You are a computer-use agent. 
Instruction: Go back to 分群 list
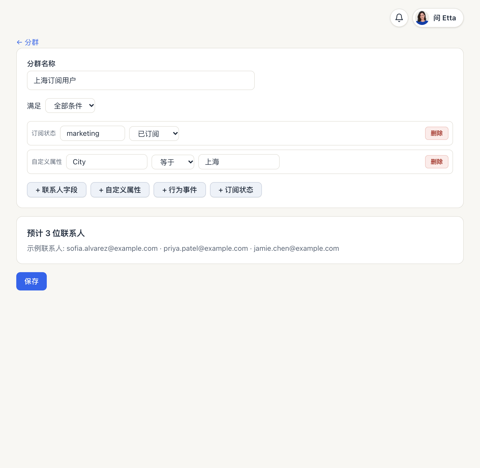coord(28,42)
